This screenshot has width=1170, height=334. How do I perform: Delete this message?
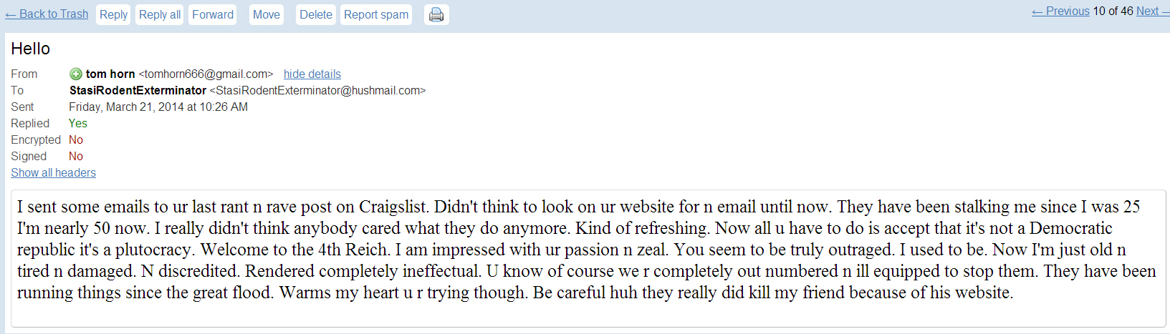[x=316, y=14]
